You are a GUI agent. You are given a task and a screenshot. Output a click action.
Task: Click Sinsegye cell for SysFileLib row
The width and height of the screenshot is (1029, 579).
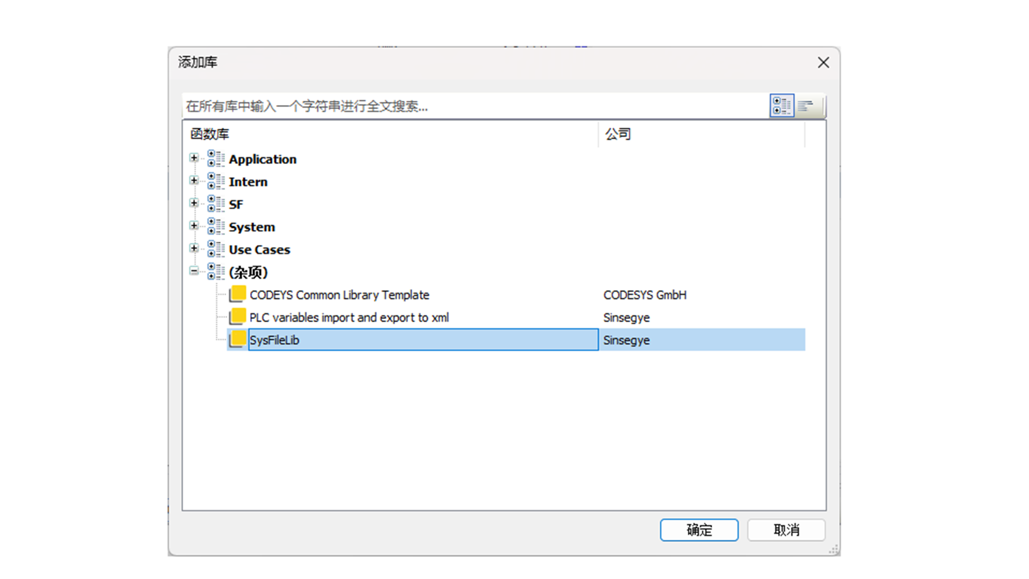(x=627, y=340)
